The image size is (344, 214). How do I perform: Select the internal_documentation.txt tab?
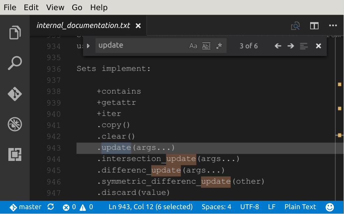[x=83, y=25]
